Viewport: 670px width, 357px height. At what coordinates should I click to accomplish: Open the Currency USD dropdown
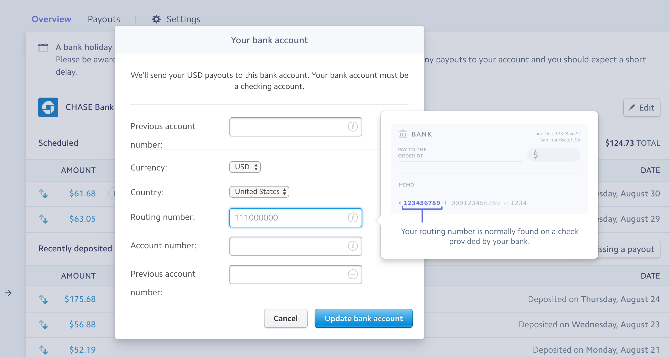point(245,167)
